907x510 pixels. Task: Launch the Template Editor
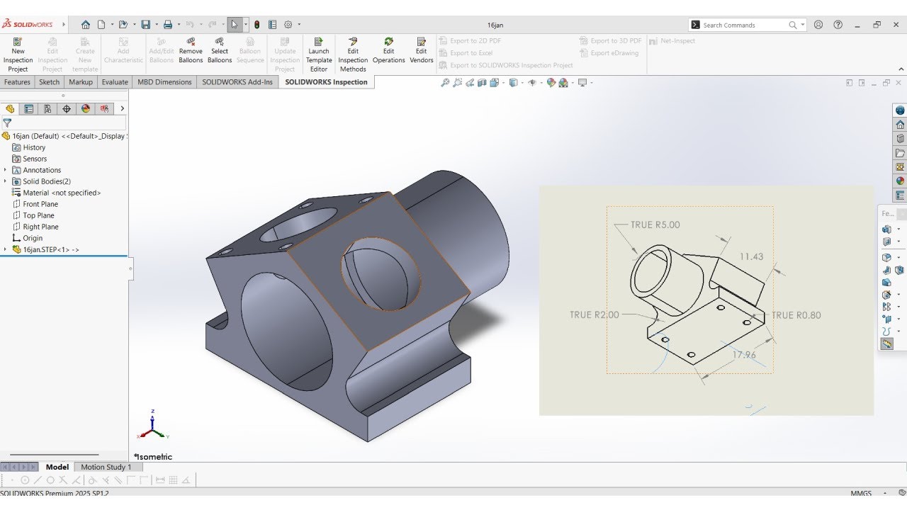click(x=319, y=55)
